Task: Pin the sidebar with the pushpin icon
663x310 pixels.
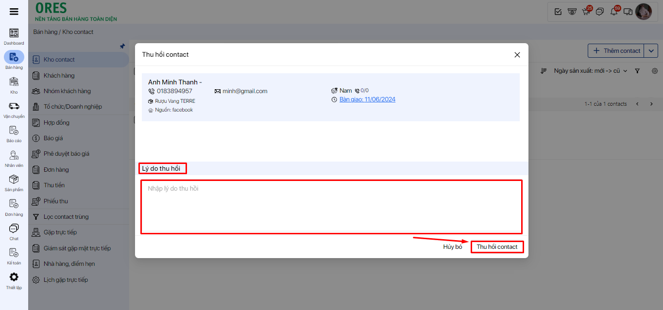Action: click(122, 47)
